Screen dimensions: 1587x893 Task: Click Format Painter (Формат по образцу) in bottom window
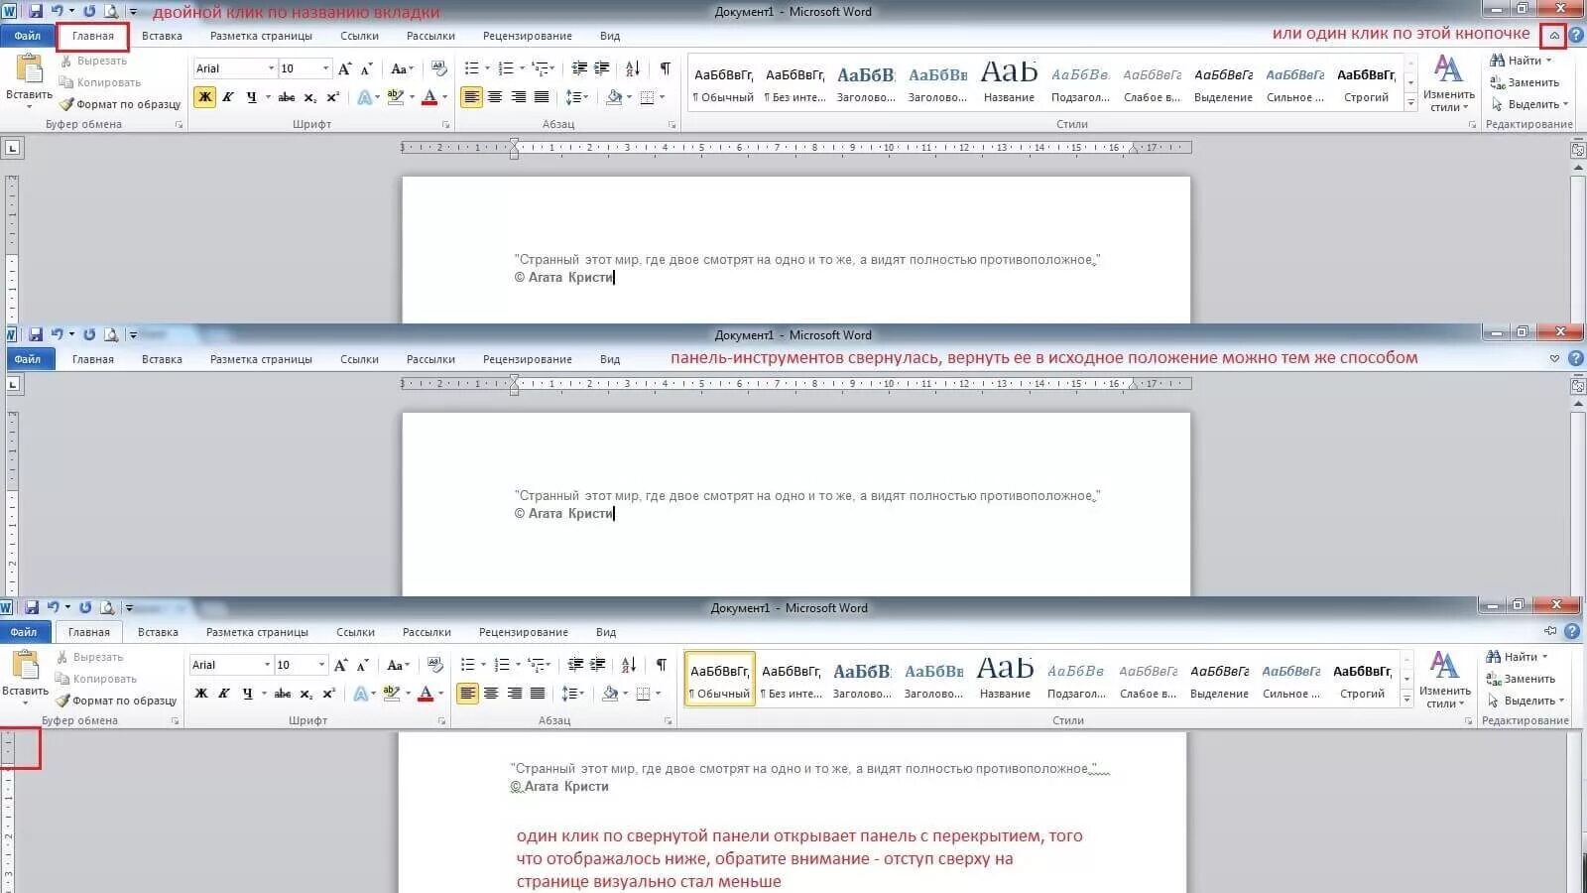[115, 701]
